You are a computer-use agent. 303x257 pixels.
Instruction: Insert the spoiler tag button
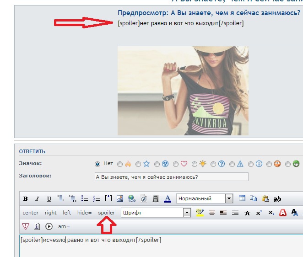(107, 213)
